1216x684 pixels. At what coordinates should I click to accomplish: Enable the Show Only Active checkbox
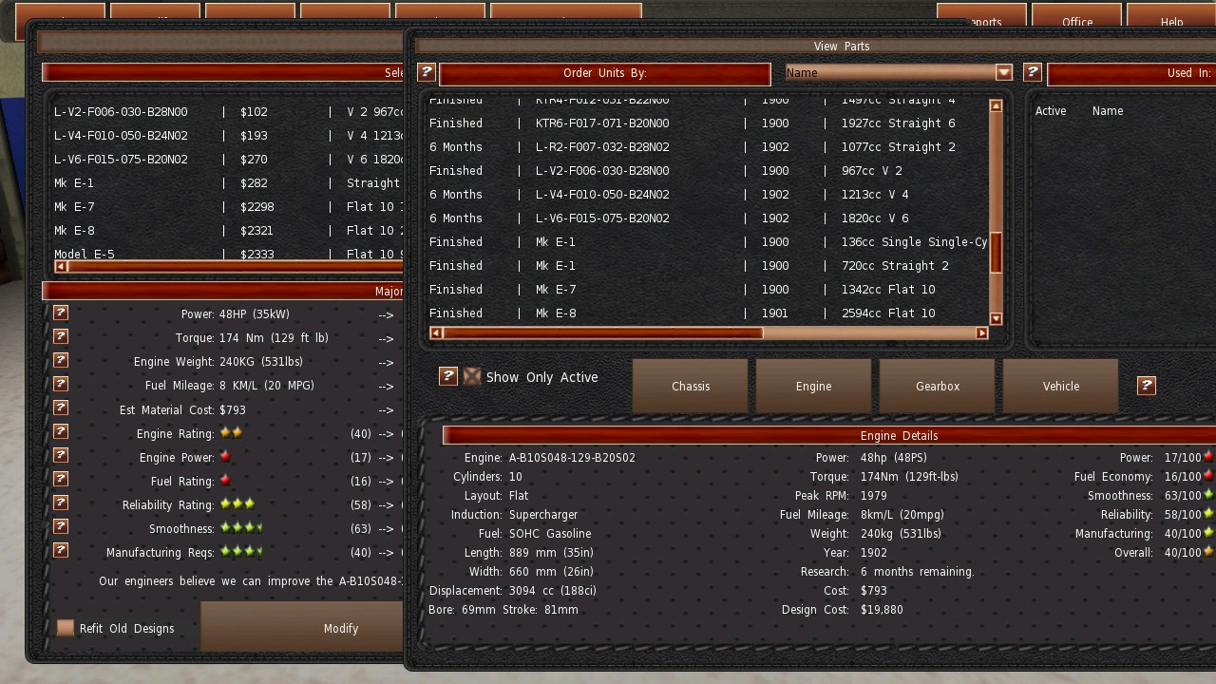coord(472,376)
